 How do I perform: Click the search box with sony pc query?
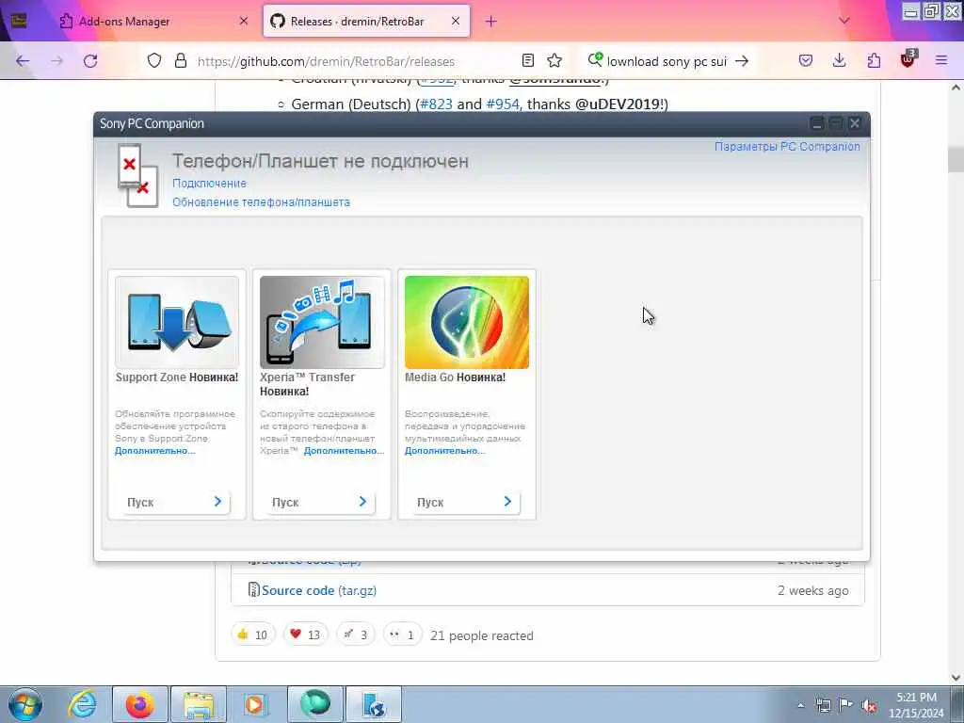(667, 61)
